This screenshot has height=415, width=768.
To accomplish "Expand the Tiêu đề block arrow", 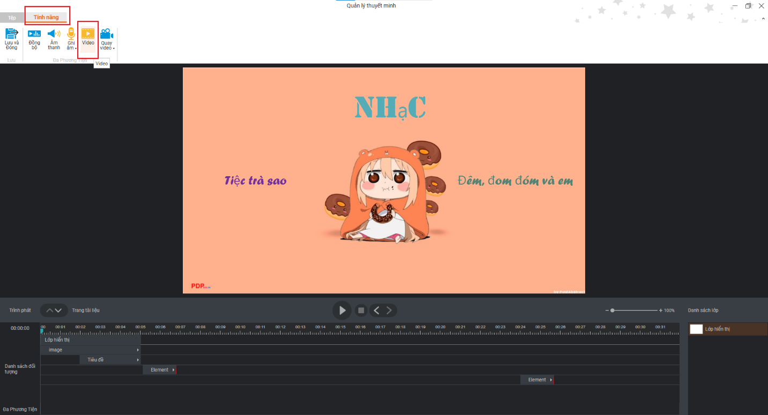I will [138, 360].
